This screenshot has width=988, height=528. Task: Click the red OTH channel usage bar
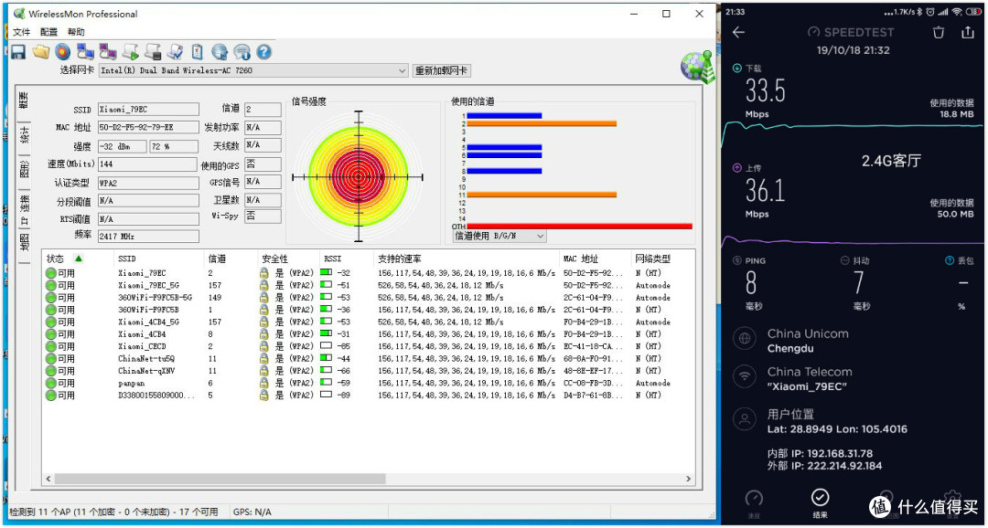580,226
